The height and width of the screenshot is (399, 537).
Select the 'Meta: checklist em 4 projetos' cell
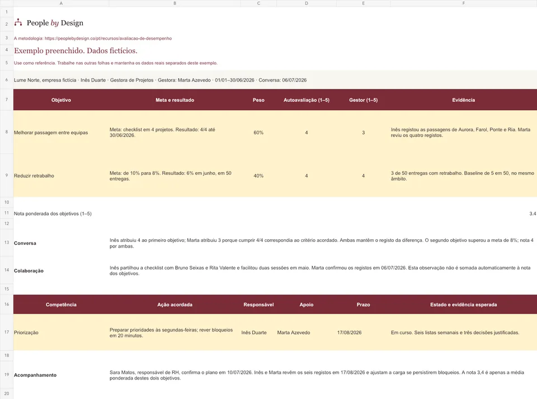pos(175,132)
